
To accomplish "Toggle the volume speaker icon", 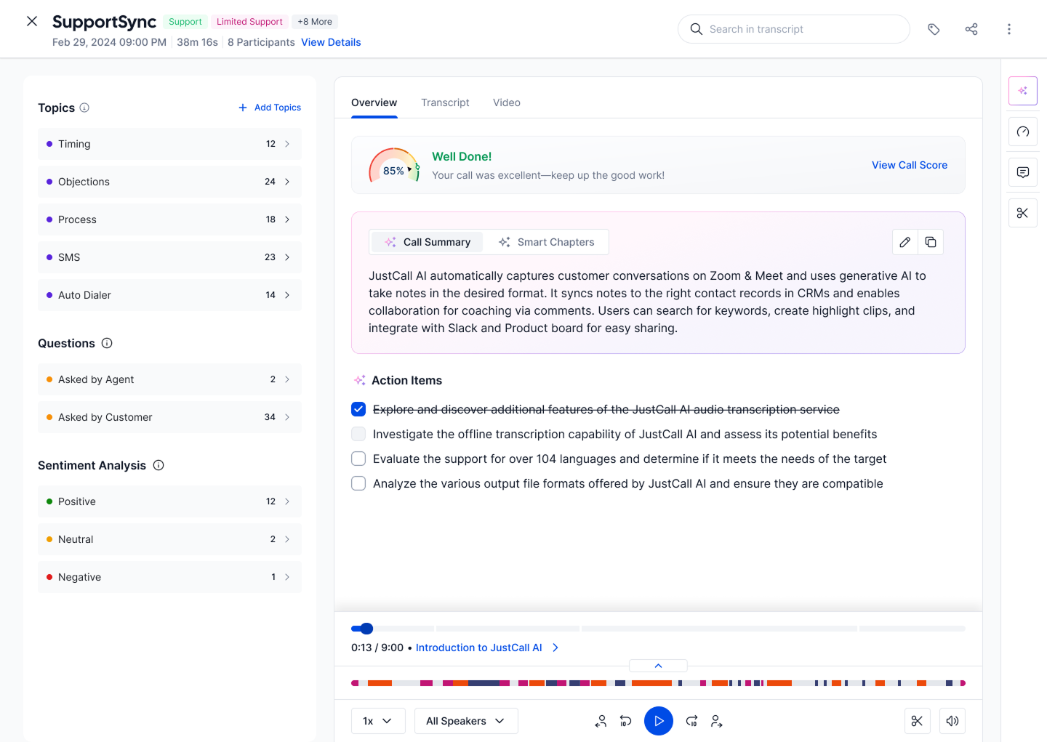I will click(x=952, y=721).
